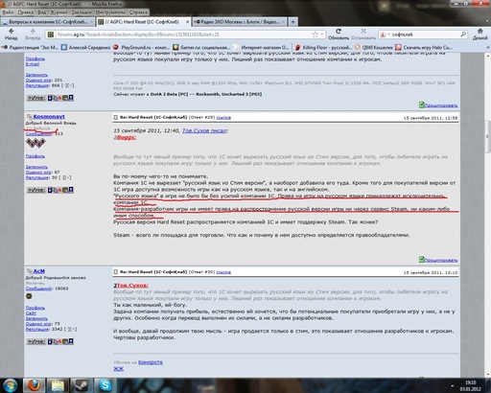Open Skype from the taskbar
The height and width of the screenshot is (393, 491).
[x=105, y=385]
